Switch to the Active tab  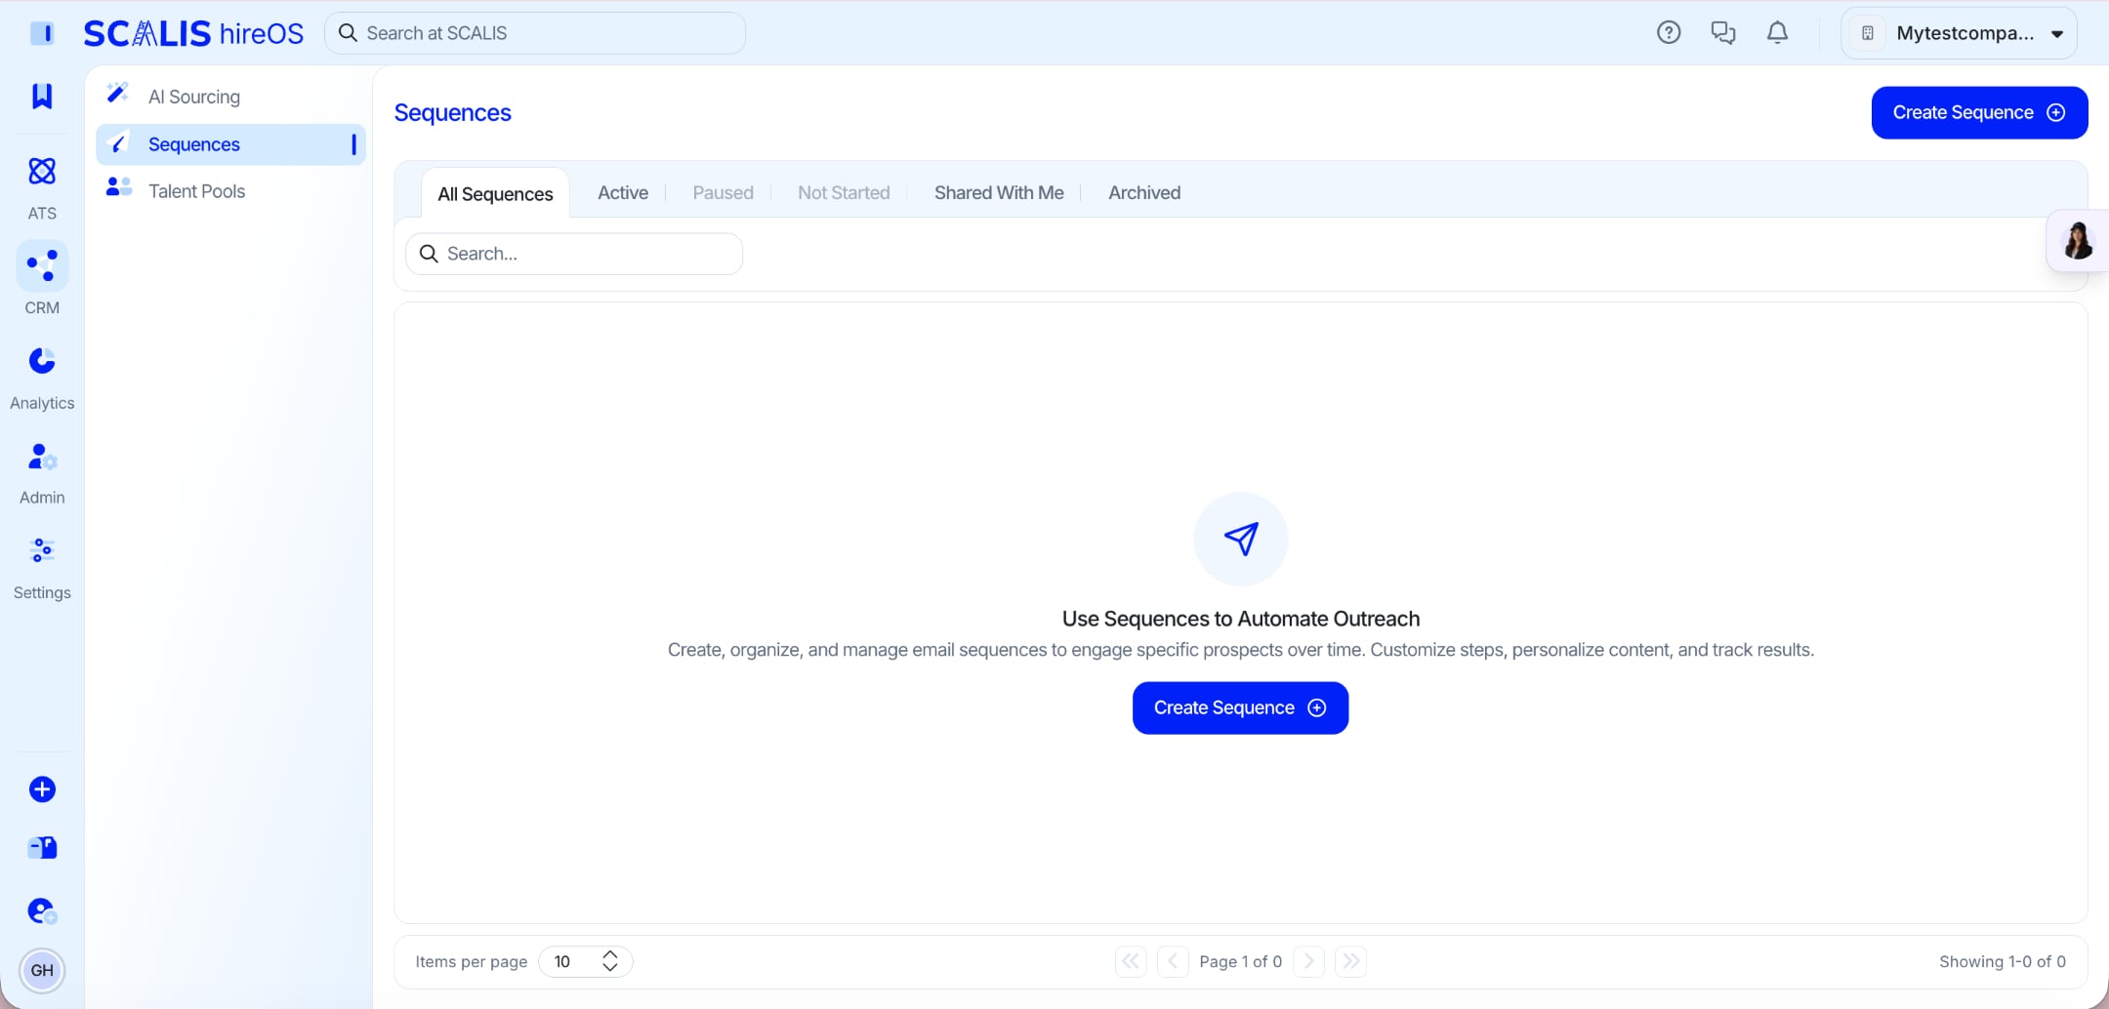tap(623, 193)
